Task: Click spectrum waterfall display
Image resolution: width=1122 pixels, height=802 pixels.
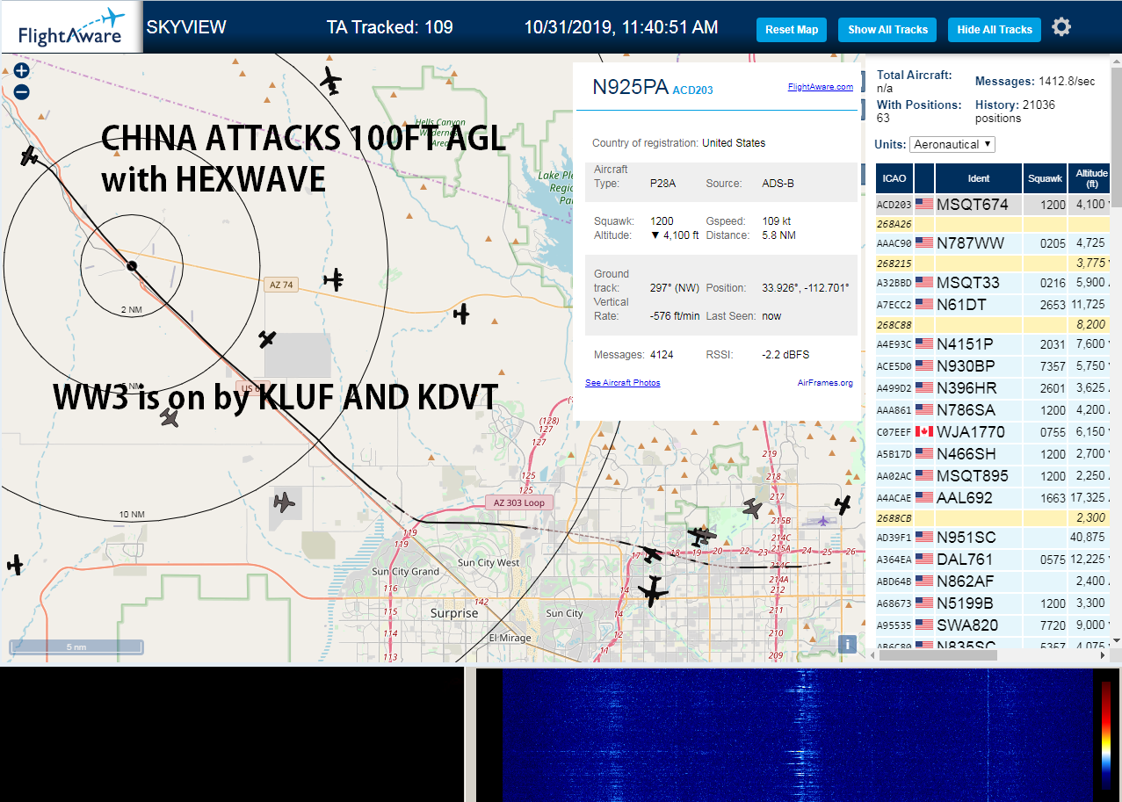Action: (x=797, y=735)
